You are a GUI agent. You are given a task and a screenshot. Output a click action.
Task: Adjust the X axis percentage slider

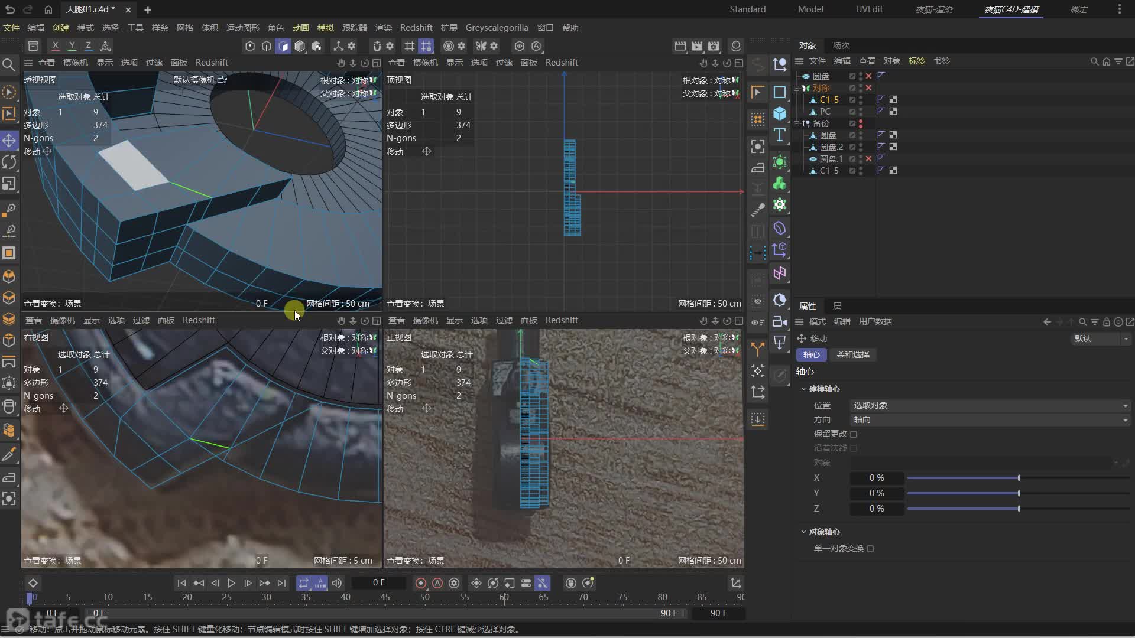click(x=1019, y=478)
